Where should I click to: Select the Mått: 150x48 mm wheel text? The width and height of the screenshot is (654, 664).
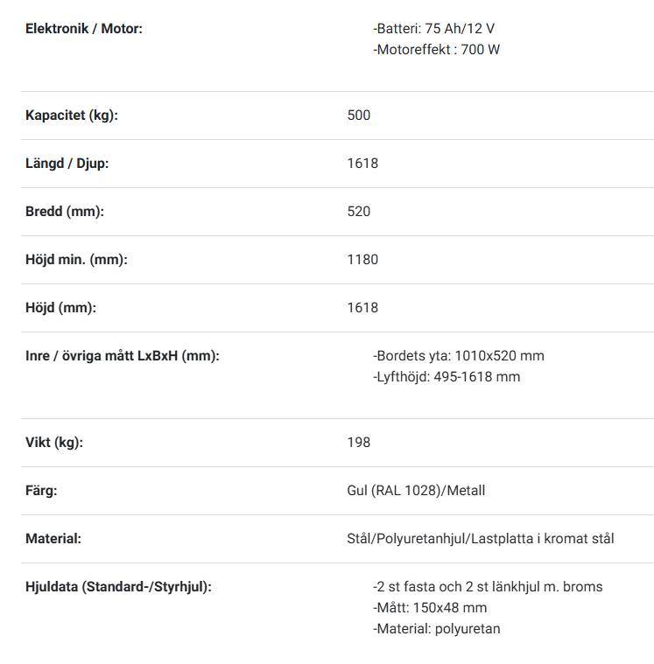click(430, 608)
